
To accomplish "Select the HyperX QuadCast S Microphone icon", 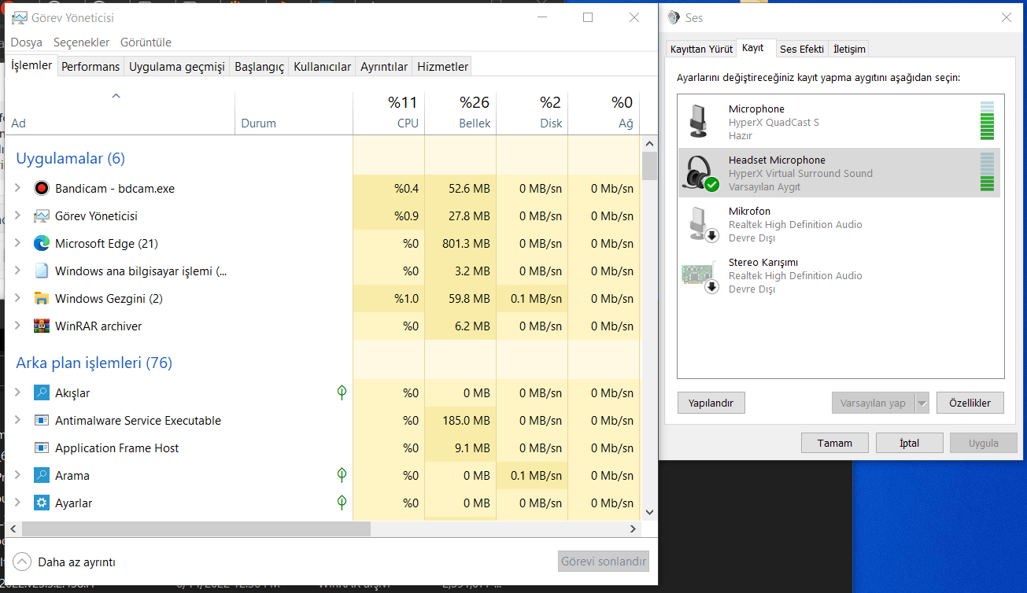I will pyautogui.click(x=698, y=122).
